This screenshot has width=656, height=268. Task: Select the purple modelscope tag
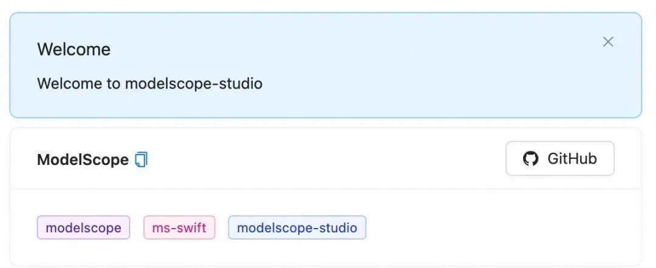[x=84, y=227]
